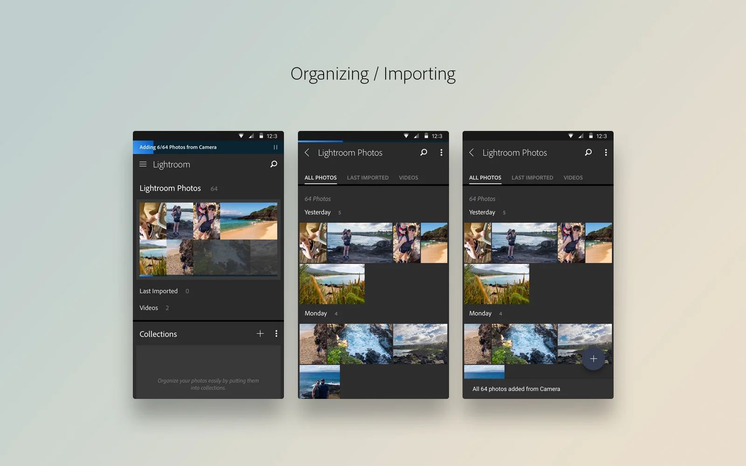This screenshot has height=466, width=746.
Task: Open the Lightroom Photos 64 album header
Action: point(179,188)
